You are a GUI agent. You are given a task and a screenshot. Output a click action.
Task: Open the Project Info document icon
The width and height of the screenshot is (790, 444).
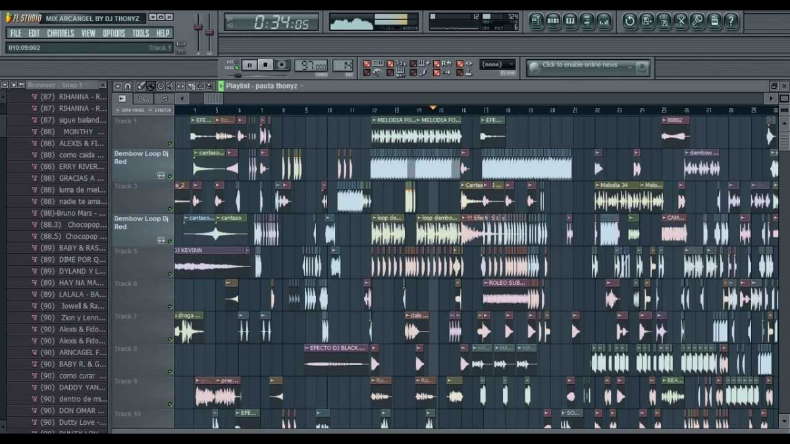pyautogui.click(x=715, y=21)
